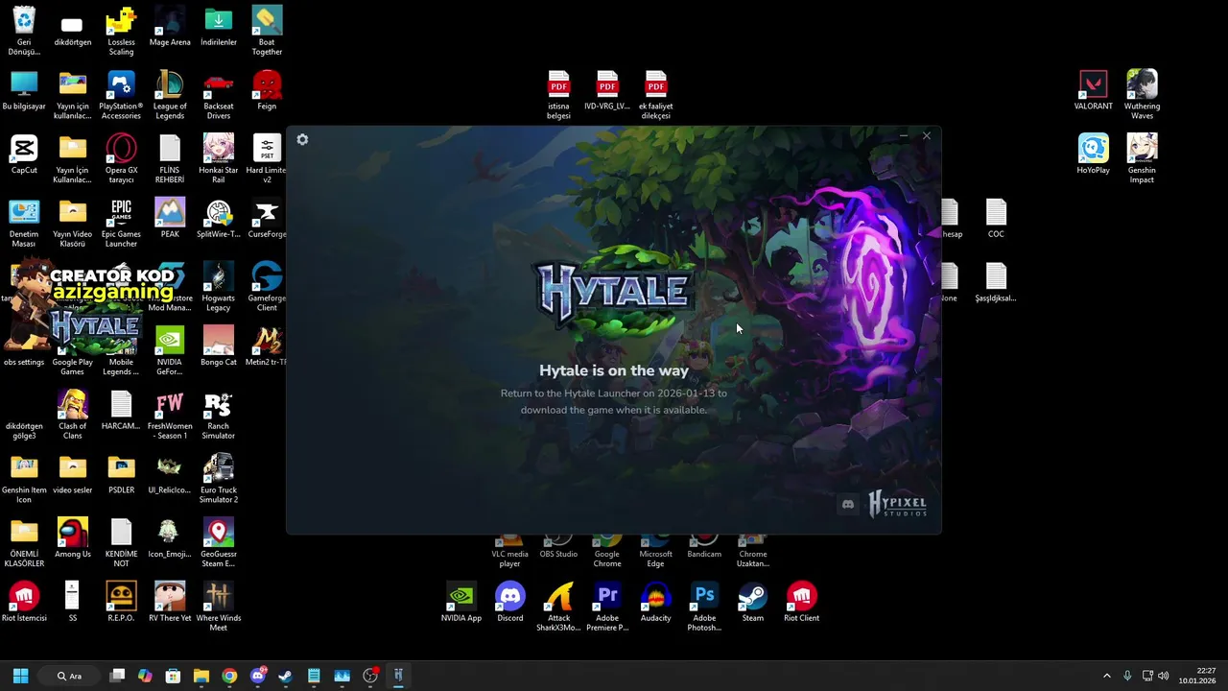Image resolution: width=1228 pixels, height=691 pixels.
Task: Select the Adobe Premiere Pro desktop shortcut
Action: click(x=606, y=607)
